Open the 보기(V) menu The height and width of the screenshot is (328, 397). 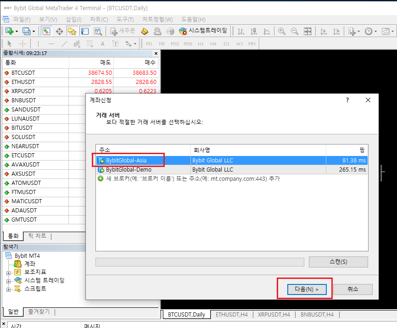pyautogui.click(x=48, y=19)
